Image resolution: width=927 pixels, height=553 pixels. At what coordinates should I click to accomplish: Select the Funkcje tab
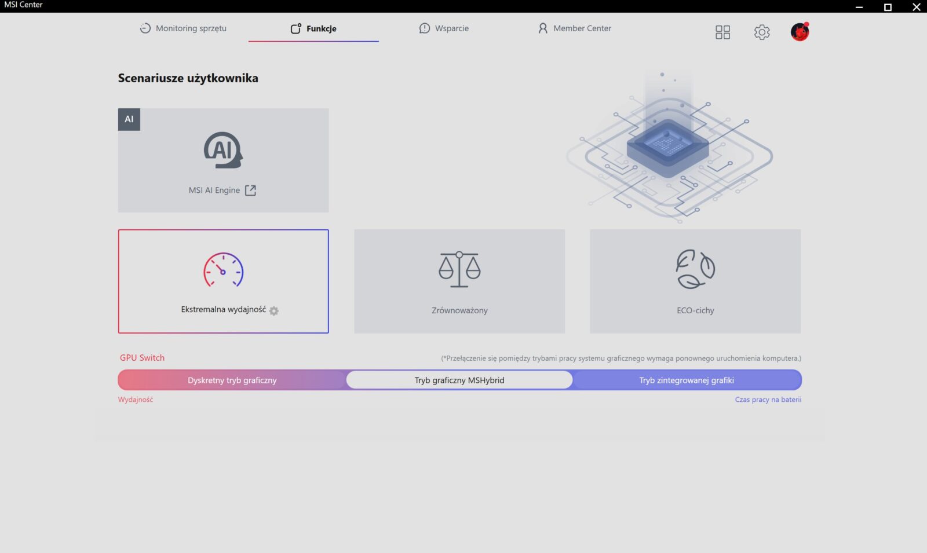(x=313, y=28)
